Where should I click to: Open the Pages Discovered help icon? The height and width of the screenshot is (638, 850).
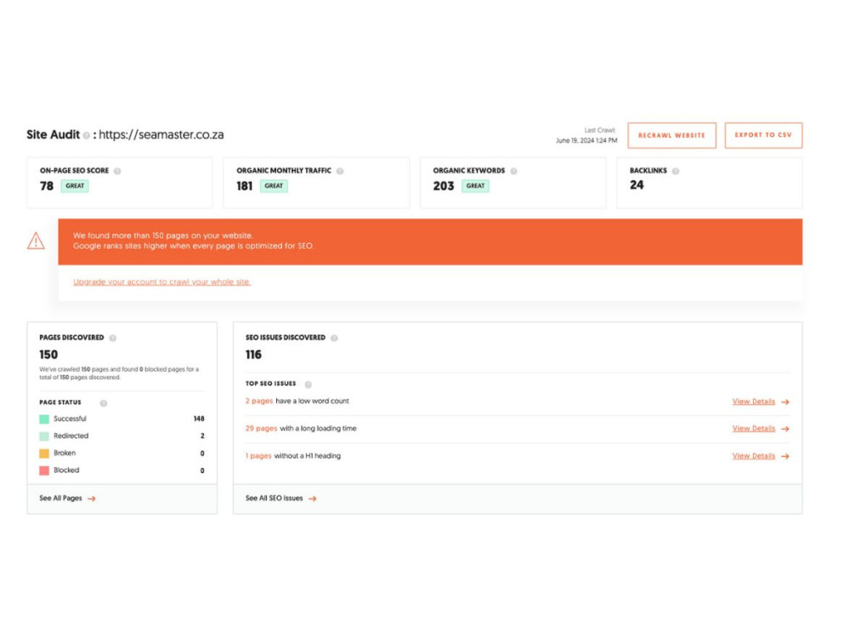[x=113, y=338]
